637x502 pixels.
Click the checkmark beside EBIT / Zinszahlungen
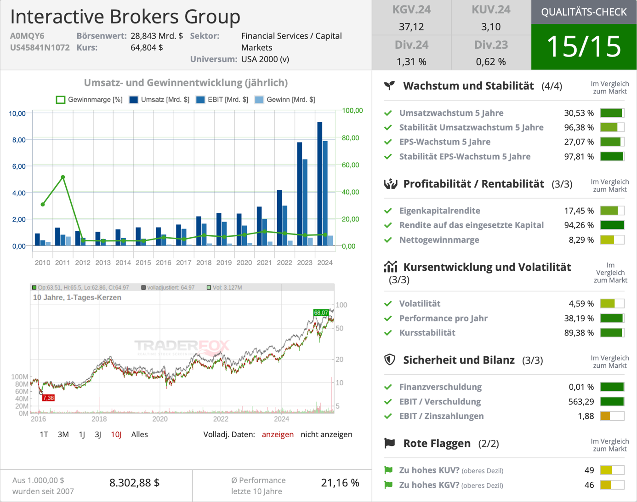click(388, 416)
